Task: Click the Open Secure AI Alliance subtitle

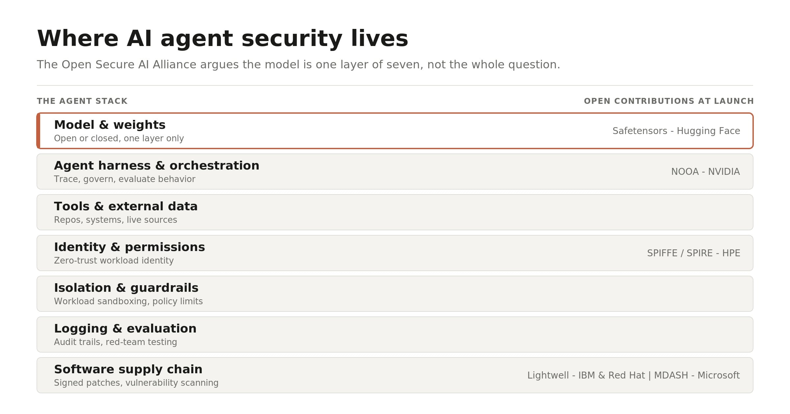Action: [x=298, y=65]
